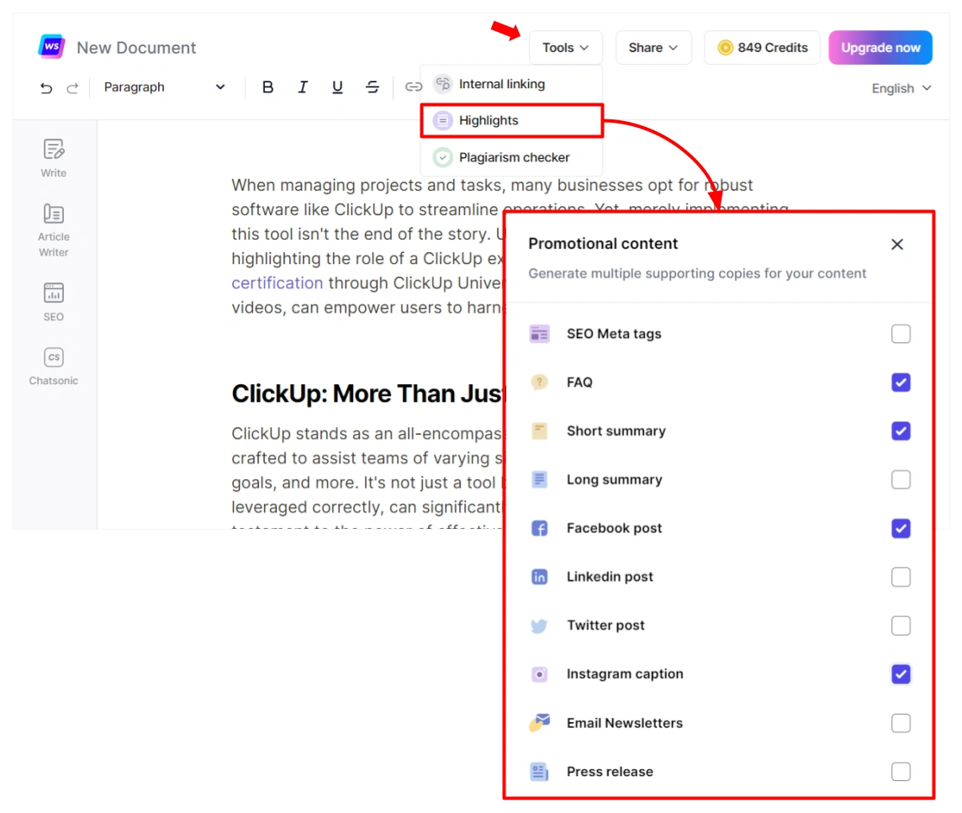The width and height of the screenshot is (962, 813).
Task: Click the insert link icon
Action: [x=413, y=87]
